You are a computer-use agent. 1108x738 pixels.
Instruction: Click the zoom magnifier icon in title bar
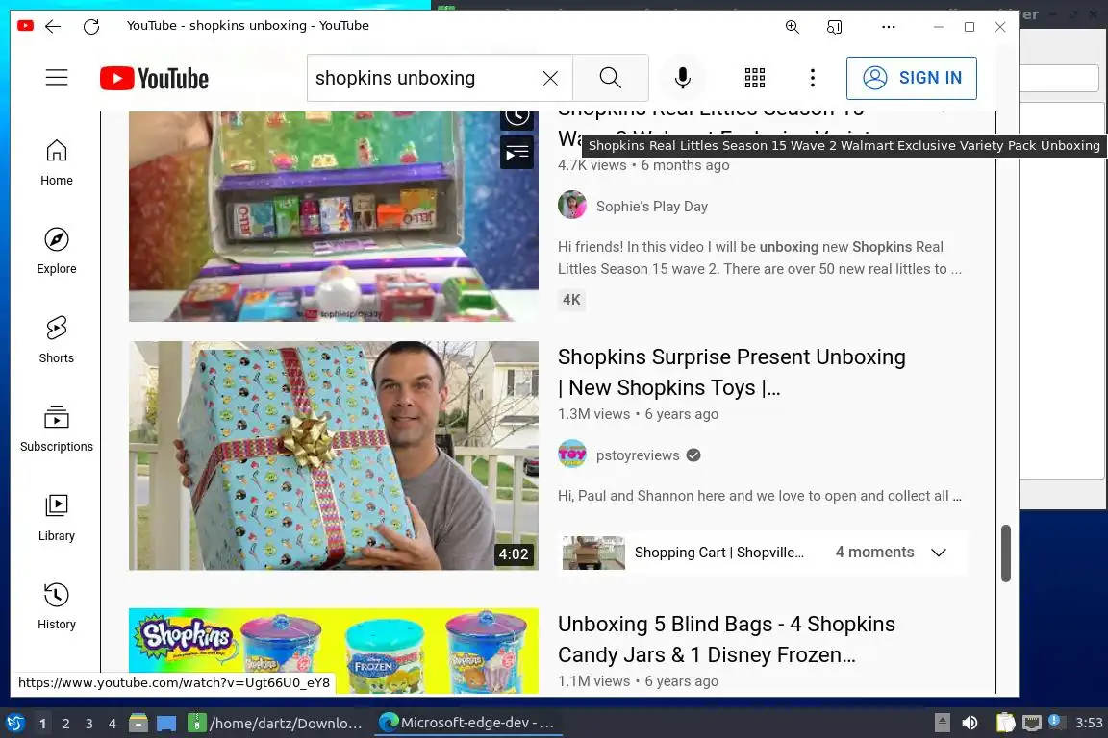coord(793,27)
